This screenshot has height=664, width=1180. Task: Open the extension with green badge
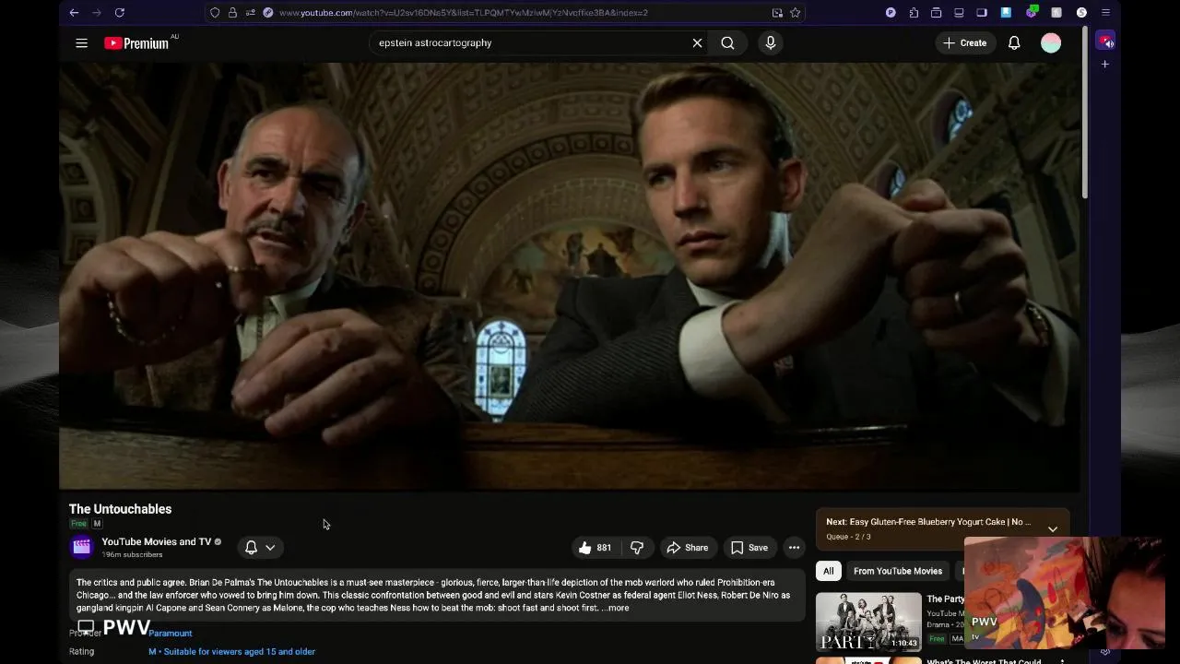(1032, 12)
